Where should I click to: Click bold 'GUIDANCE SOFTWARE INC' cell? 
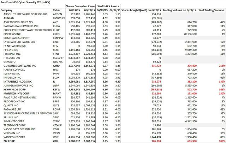coord(20,66)
